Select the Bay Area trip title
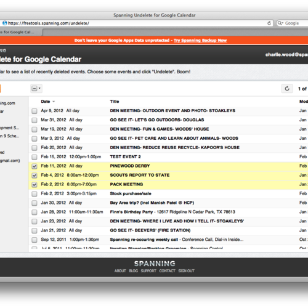 point(152,203)
